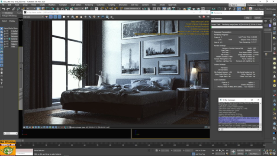The image size is (277, 156).
Task: Select the Unlink Selection icon
Action: [x=18, y=9]
